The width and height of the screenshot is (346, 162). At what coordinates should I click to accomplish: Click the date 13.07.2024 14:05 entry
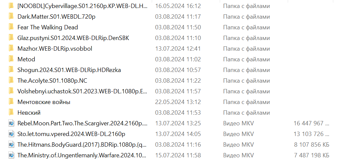click(x=178, y=134)
